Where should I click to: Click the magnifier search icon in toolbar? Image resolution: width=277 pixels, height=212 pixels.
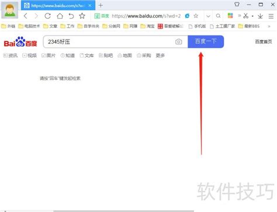point(219,16)
